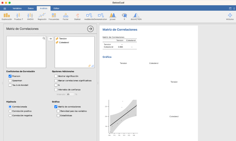This screenshot has height=141, width=236.
Task: Open the Módulos plus menu
Action: (230, 17)
